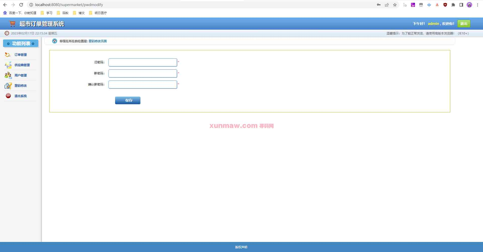The width and height of the screenshot is (483, 252).
Task: Open the extensions puzzle icon
Action: click(453, 5)
